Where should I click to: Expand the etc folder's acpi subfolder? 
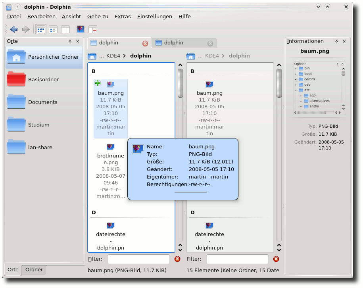coord(301,95)
